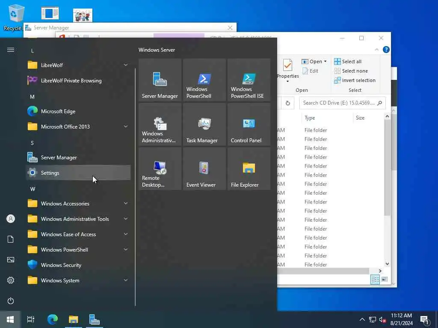The width and height of the screenshot is (438, 328).
Task: Click the Windows Server tile group heading
Action: pyautogui.click(x=157, y=50)
